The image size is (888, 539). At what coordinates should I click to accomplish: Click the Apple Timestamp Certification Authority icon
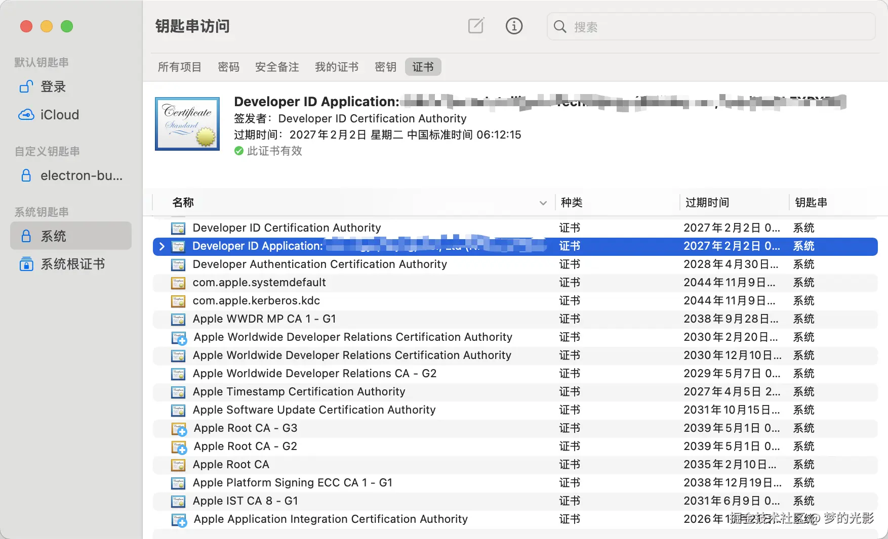[x=178, y=392]
